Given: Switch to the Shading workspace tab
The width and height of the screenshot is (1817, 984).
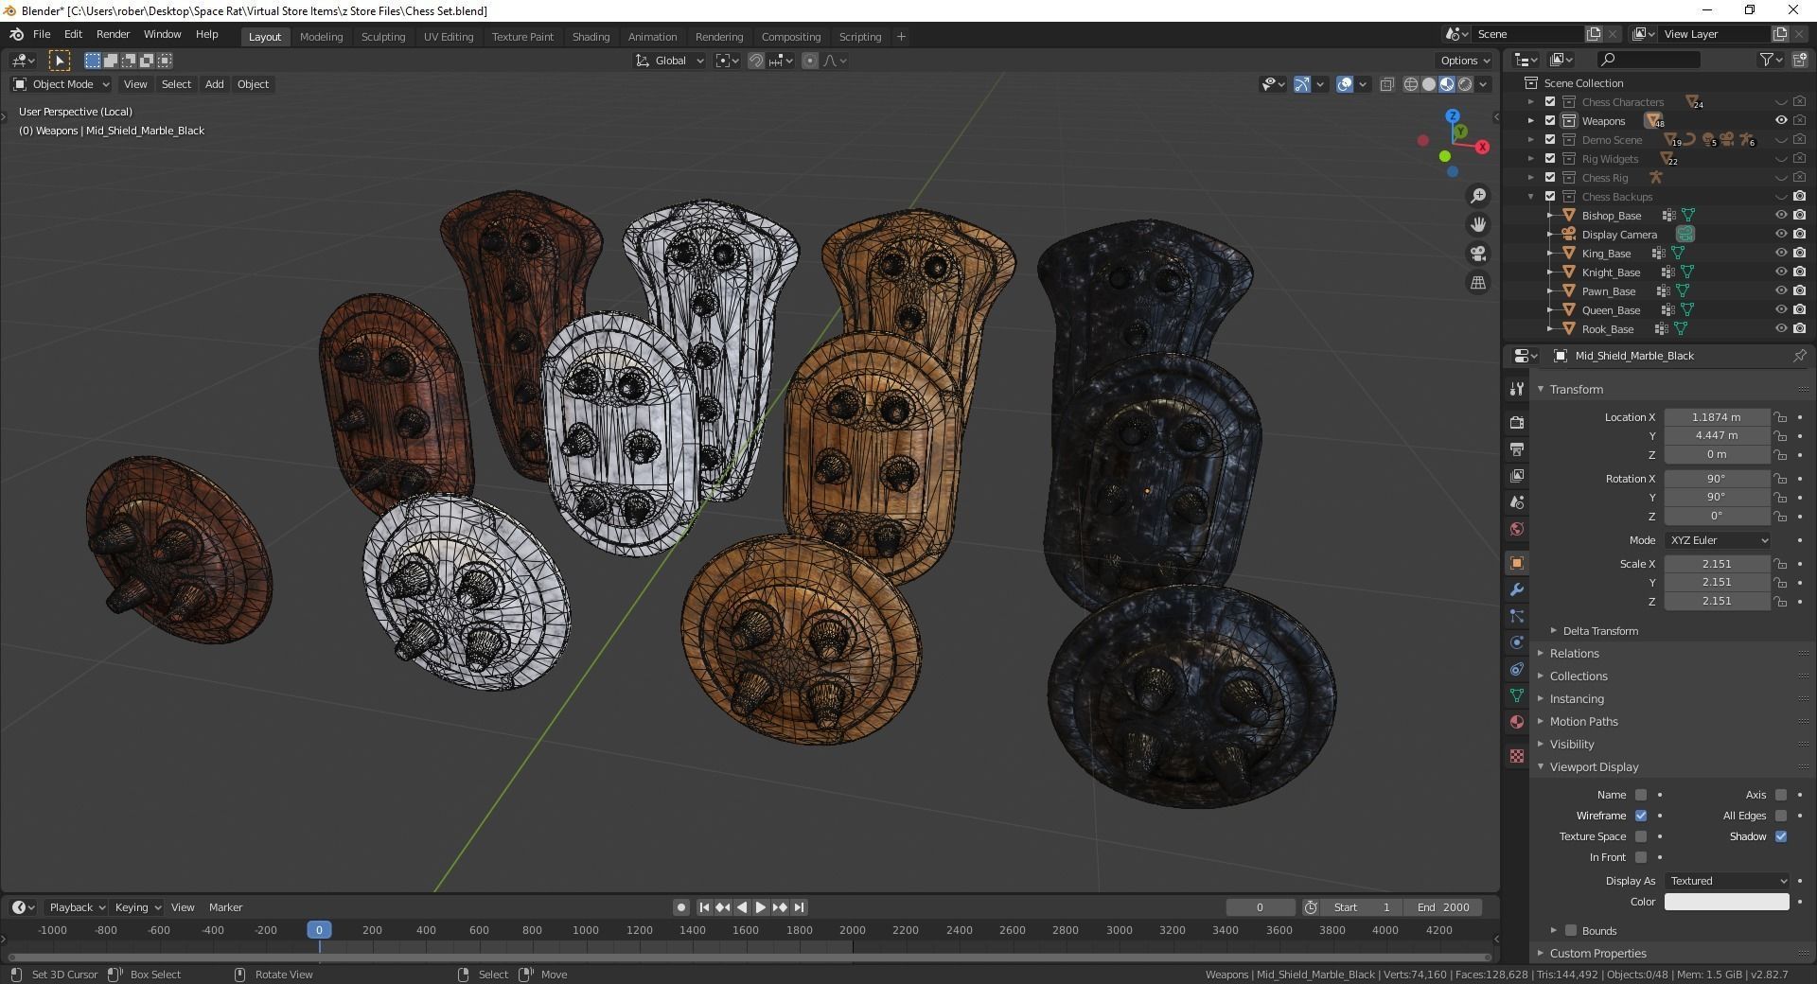Looking at the screenshot, I should click(591, 37).
